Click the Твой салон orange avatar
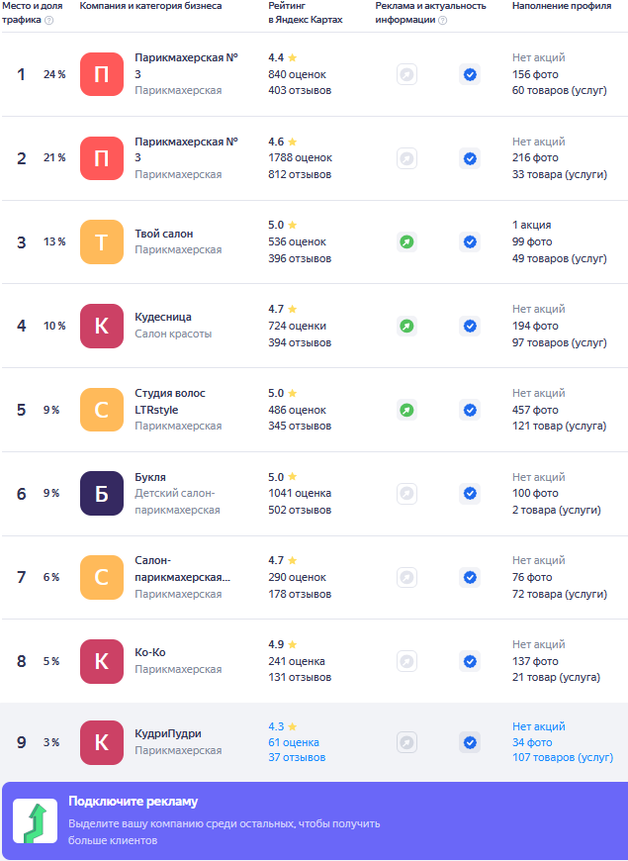The width and height of the screenshot is (628, 861). pyautogui.click(x=102, y=241)
